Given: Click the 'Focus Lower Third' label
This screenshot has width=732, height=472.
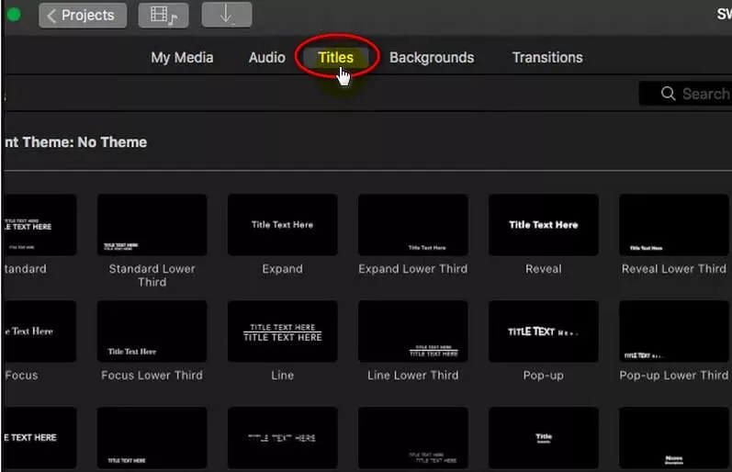Looking at the screenshot, I should (152, 376).
